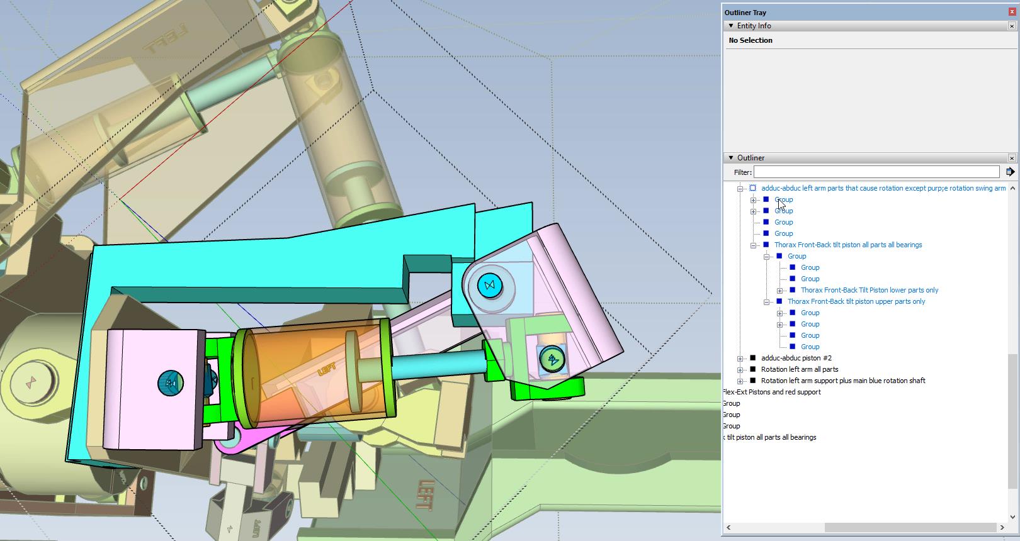
Task: Select 'Rotation left arm all parts' in Outliner
Action: [799, 369]
